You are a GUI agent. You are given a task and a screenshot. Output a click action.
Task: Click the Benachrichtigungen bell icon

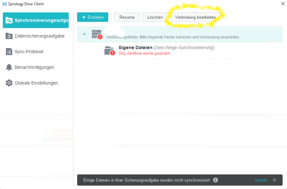tap(9, 67)
